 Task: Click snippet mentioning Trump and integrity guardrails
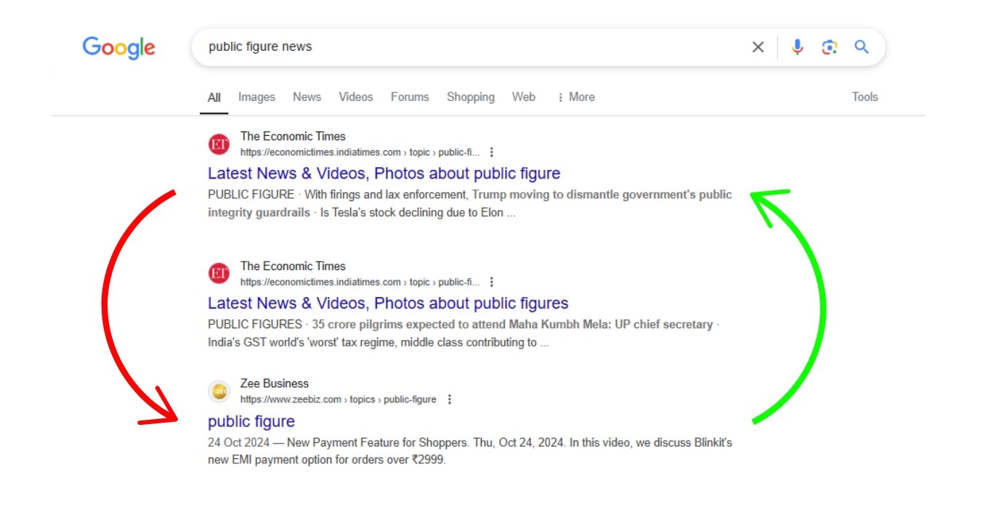click(x=470, y=204)
